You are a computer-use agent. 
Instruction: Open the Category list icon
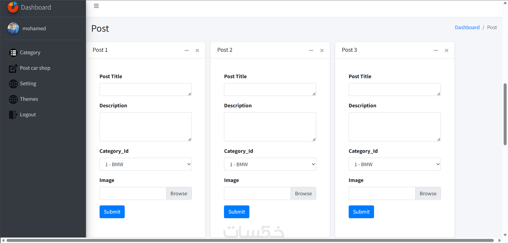click(13, 53)
